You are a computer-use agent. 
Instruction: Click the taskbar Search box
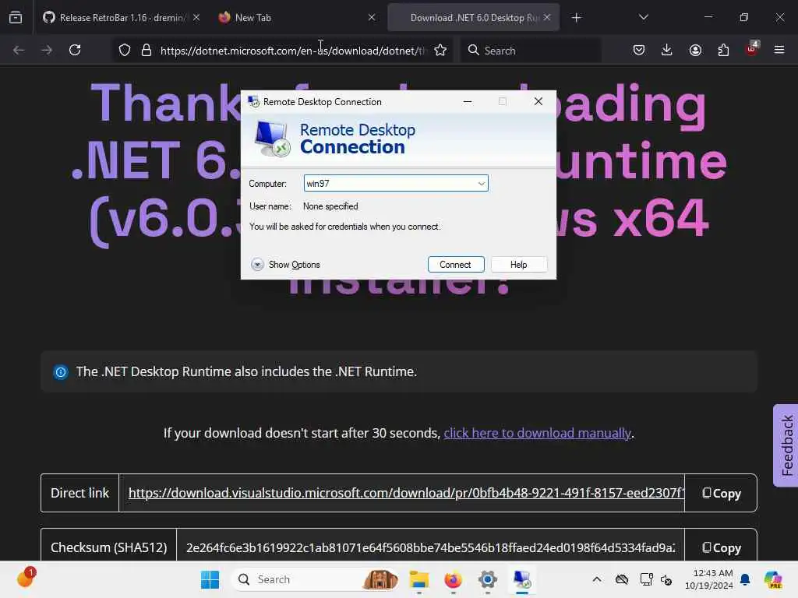point(316,579)
